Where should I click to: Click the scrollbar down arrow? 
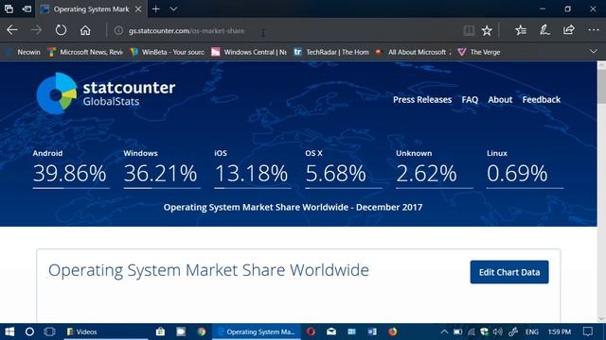[x=601, y=318]
